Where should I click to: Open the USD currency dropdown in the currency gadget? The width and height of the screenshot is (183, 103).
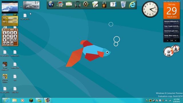point(5,22)
